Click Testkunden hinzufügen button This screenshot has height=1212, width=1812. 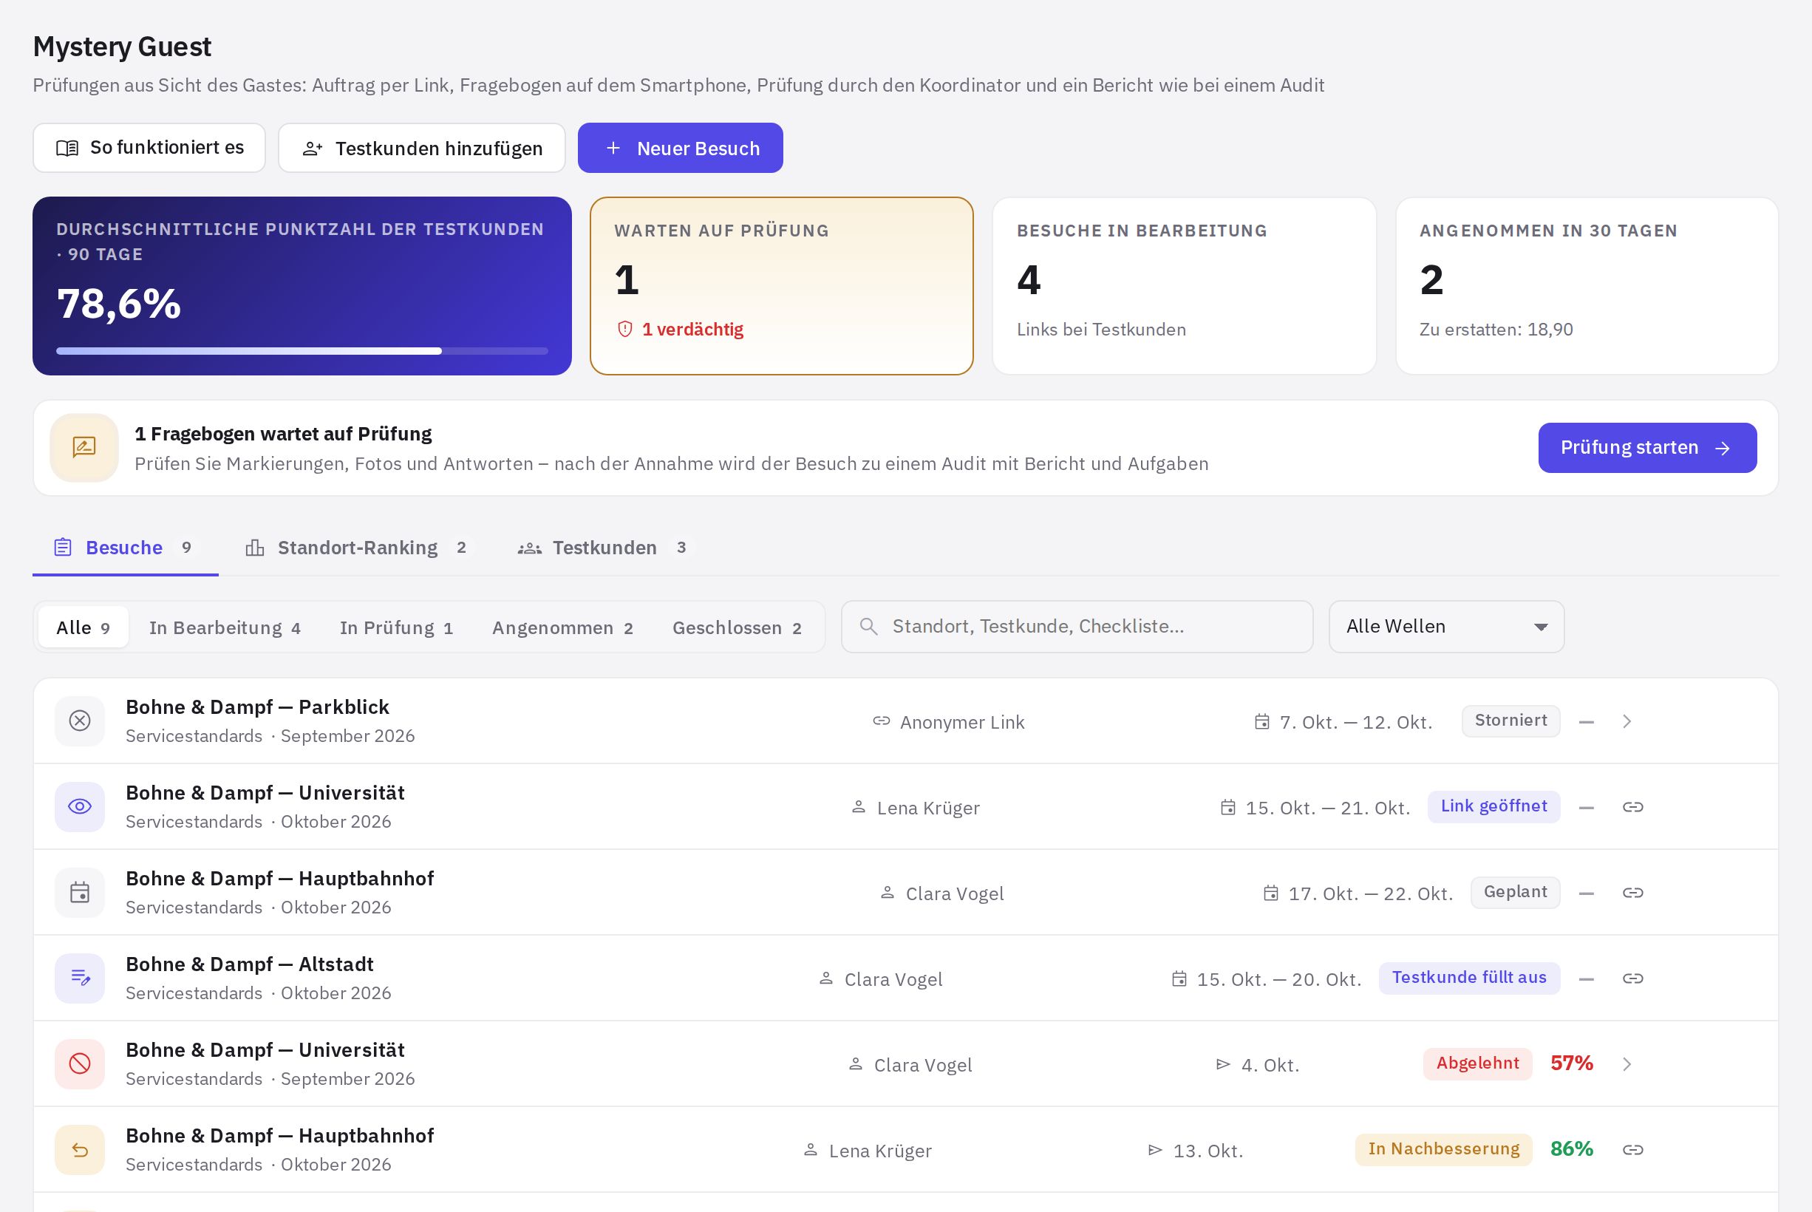[x=422, y=148]
